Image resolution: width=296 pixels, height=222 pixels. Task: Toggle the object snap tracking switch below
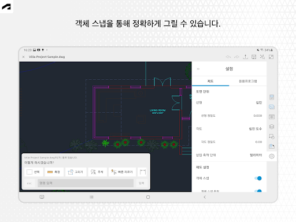(x=258, y=191)
